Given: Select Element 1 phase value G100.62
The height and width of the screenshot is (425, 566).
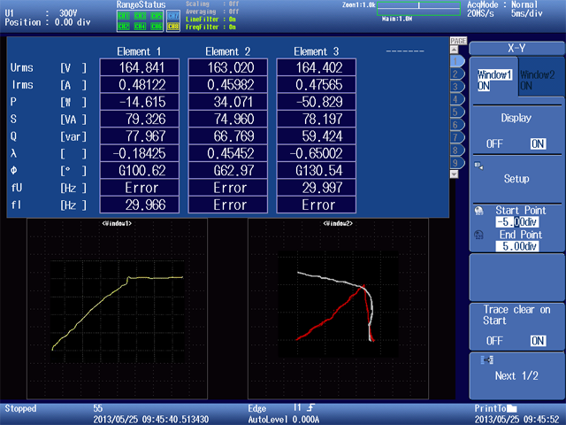Looking at the screenshot, I should (x=140, y=170).
